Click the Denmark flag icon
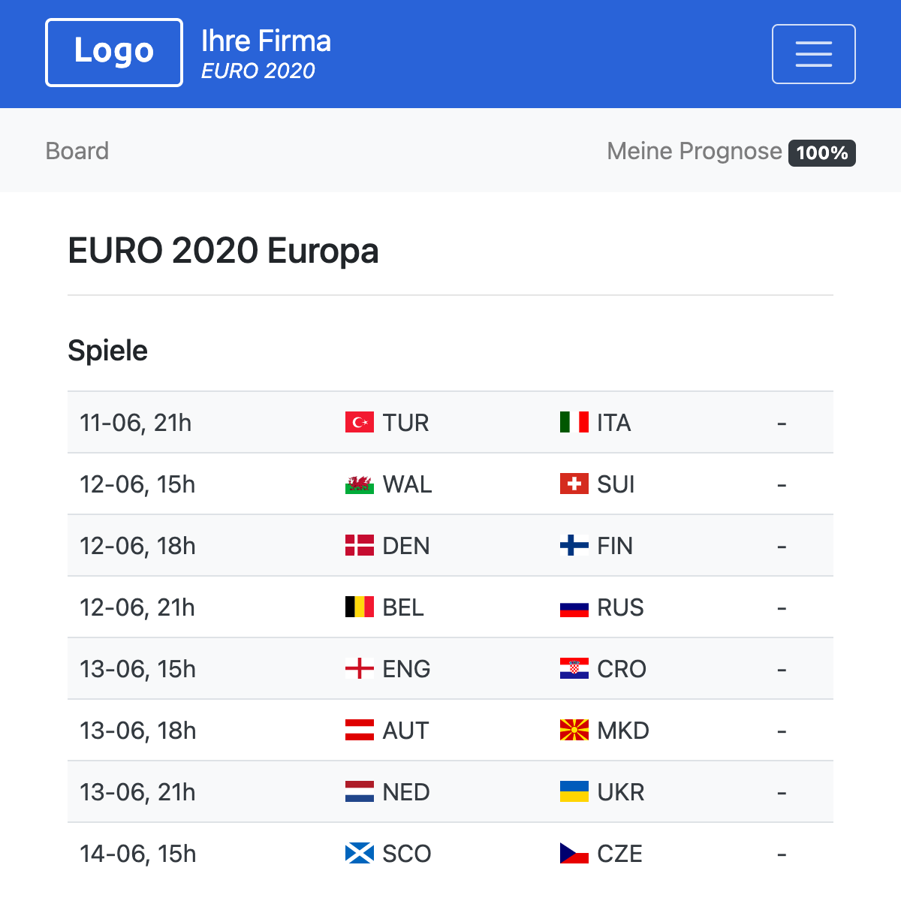 [360, 546]
